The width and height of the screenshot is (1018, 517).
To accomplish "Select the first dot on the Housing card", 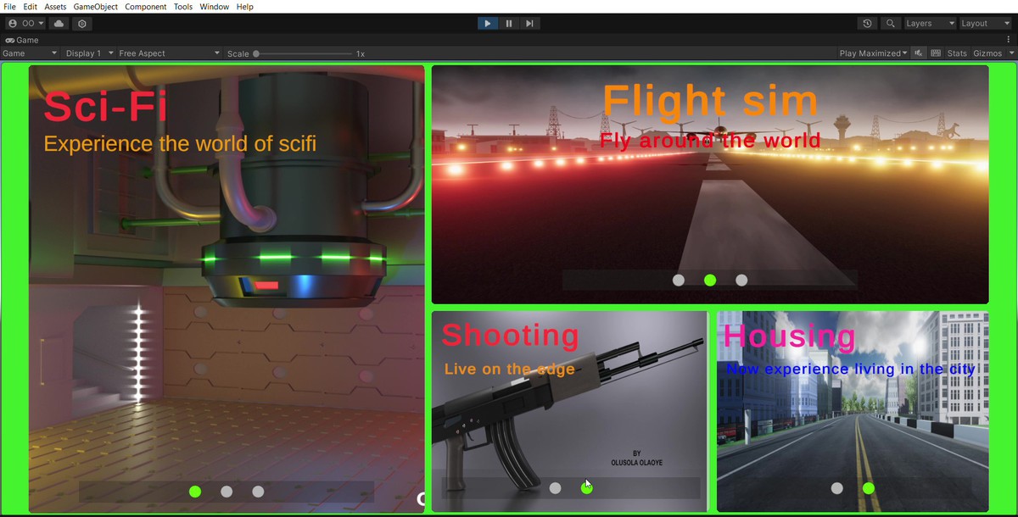I will pyautogui.click(x=837, y=488).
